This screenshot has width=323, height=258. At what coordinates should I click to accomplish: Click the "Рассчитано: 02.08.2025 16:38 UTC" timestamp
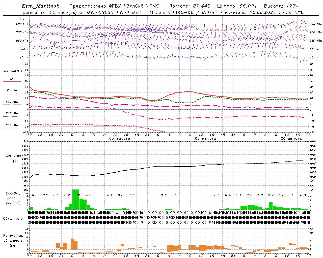(x=262, y=12)
